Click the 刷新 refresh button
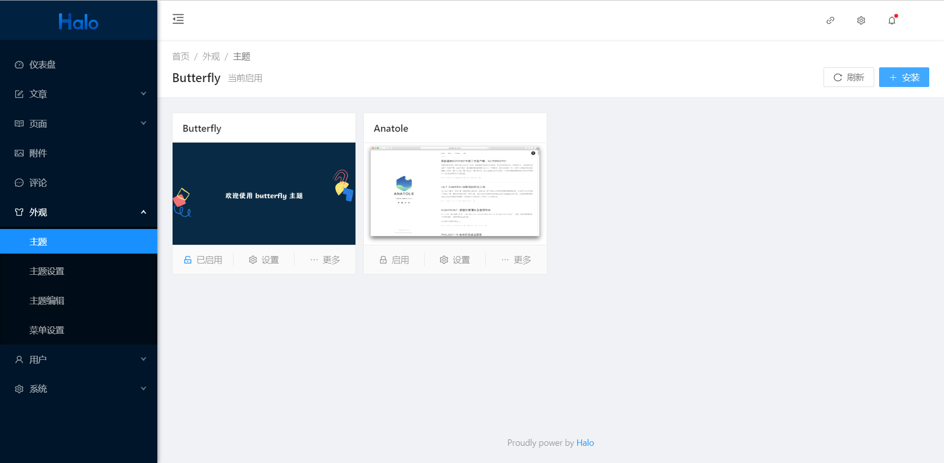Image resolution: width=944 pixels, height=463 pixels. click(x=849, y=77)
